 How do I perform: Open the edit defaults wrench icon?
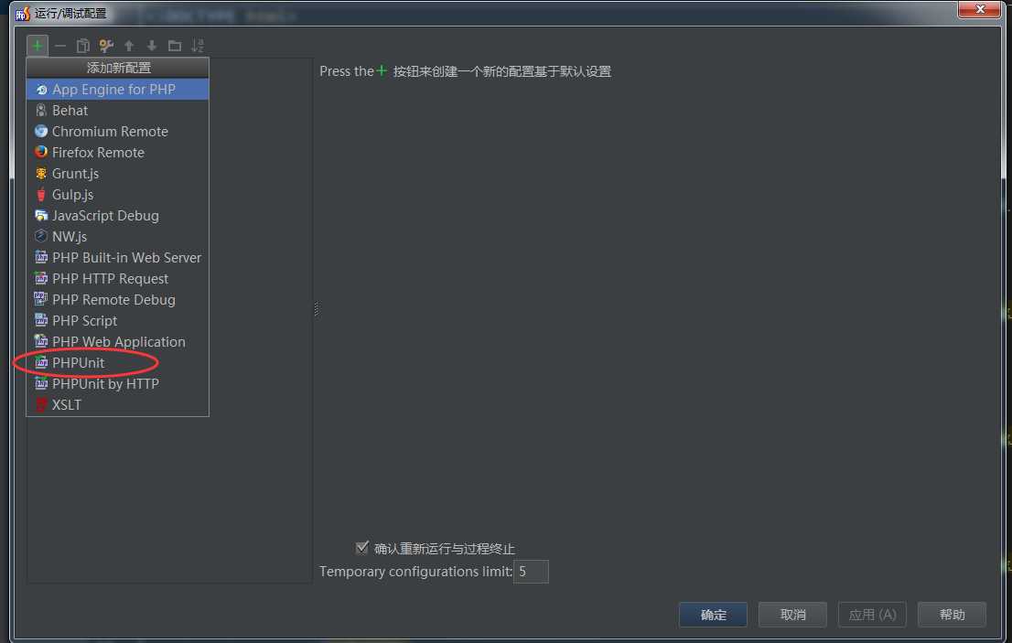tap(106, 46)
